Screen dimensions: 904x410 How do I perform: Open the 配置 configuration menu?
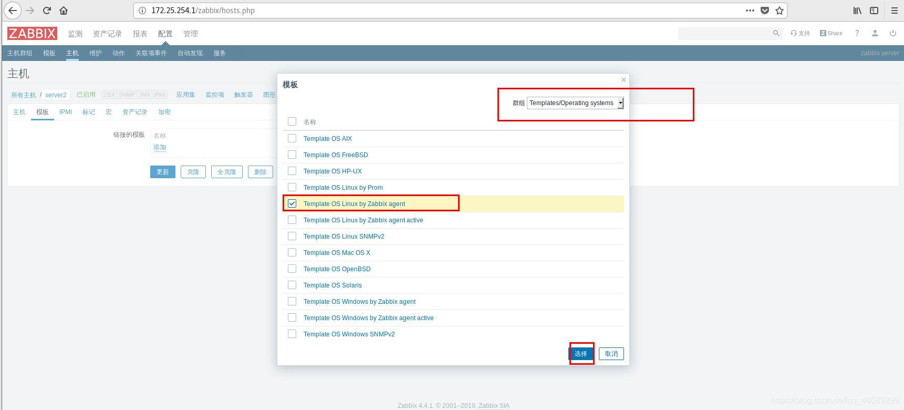pos(165,34)
